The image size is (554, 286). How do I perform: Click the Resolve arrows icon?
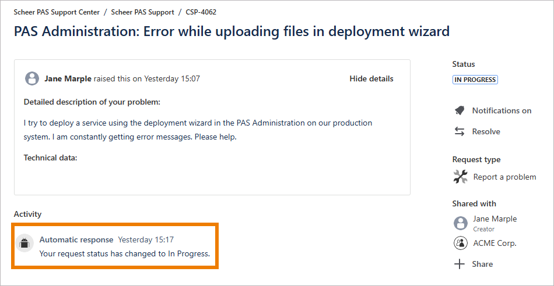tap(460, 131)
